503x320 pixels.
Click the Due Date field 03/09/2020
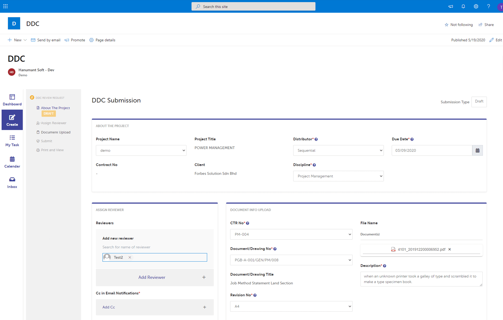click(x=432, y=150)
